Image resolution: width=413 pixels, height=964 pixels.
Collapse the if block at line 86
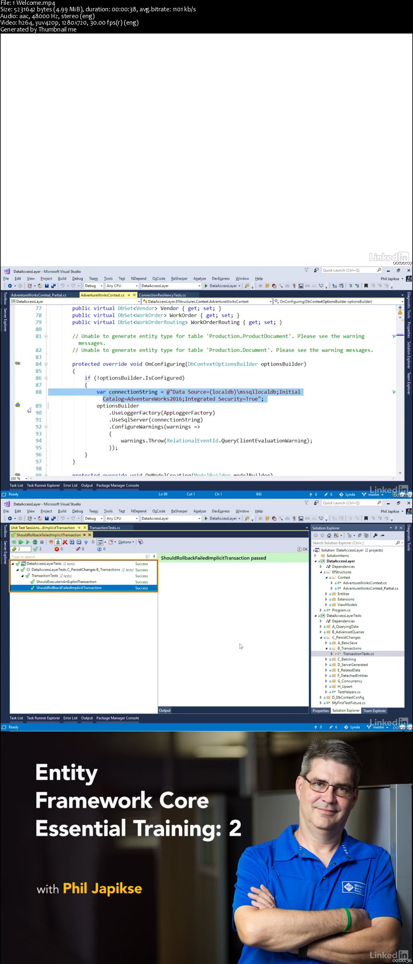pos(46,378)
